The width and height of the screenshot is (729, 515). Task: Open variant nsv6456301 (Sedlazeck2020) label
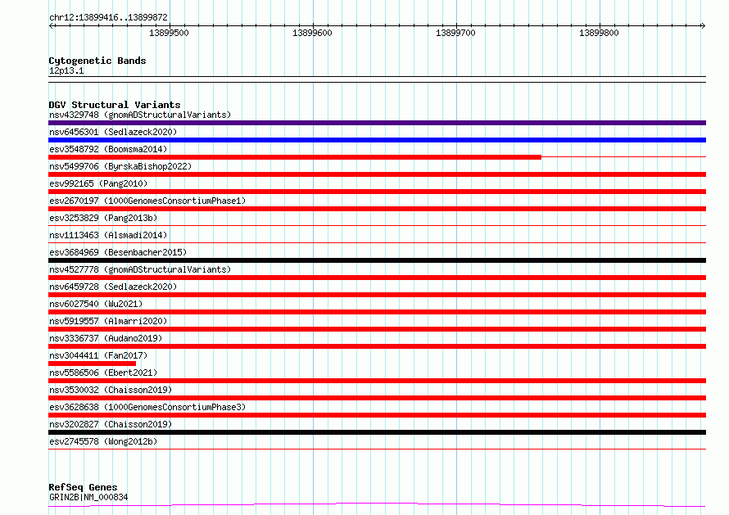[113, 132]
